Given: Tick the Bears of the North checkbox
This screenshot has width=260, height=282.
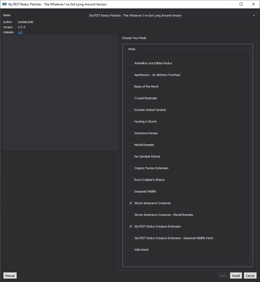Looking at the screenshot, I should pyautogui.click(x=131, y=86).
